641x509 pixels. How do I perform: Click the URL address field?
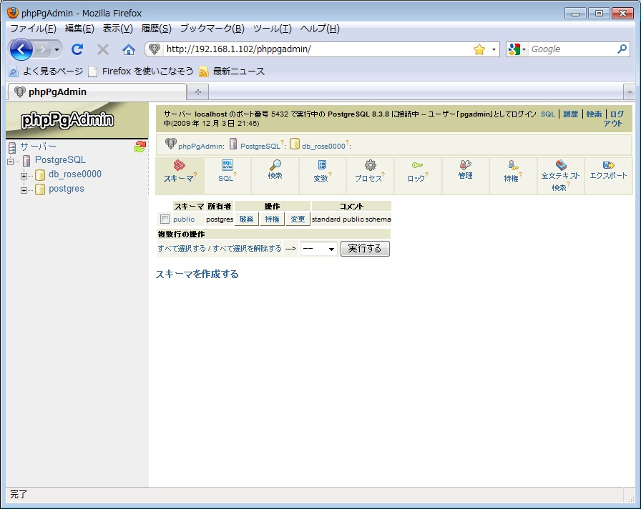[318, 49]
